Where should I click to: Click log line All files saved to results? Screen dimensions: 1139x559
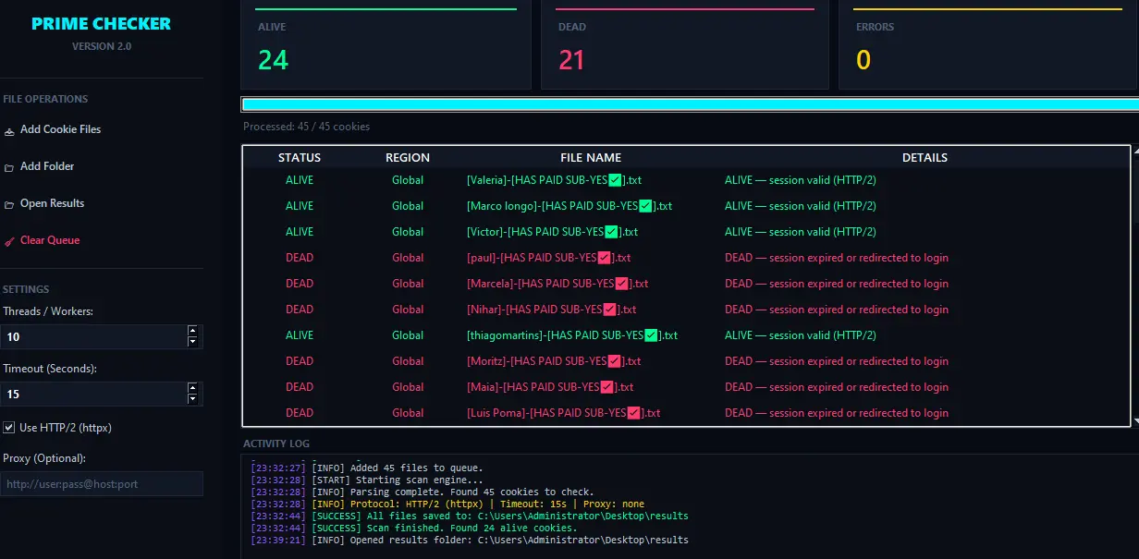coord(470,516)
